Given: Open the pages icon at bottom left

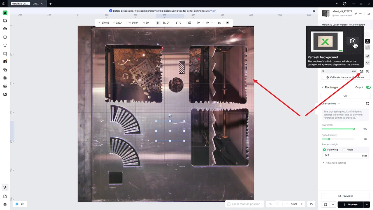Looking at the screenshot, I should (5, 196).
